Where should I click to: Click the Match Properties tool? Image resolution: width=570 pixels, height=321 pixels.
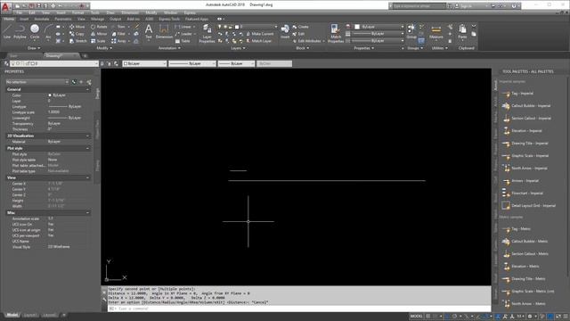pos(335,34)
